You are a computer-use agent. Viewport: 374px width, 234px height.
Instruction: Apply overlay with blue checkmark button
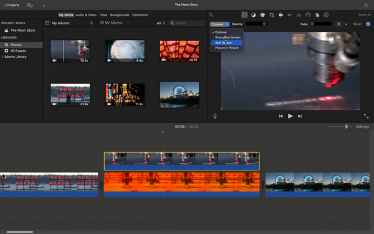368,24
